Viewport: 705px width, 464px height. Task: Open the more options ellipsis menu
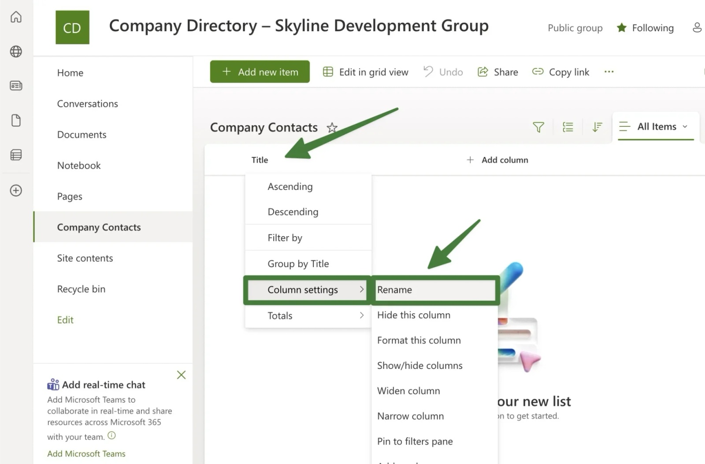[609, 71]
